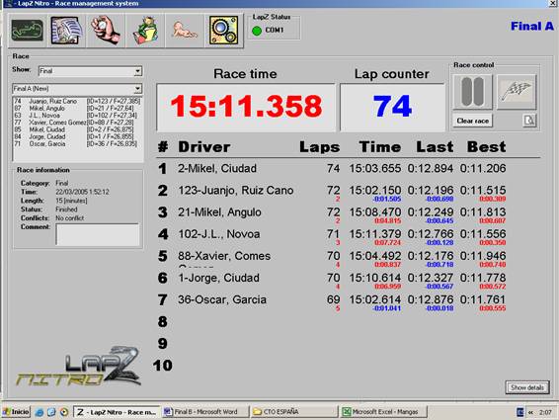This screenshot has height=420, width=559.
Task: Pause the race with the pause button
Action: click(x=472, y=92)
